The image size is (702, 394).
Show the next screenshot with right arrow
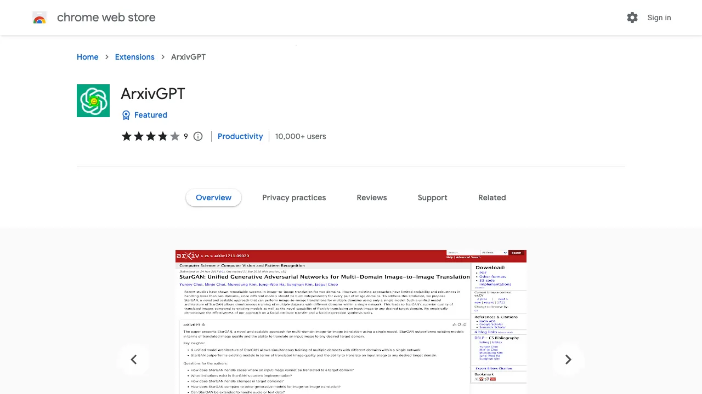click(568, 360)
